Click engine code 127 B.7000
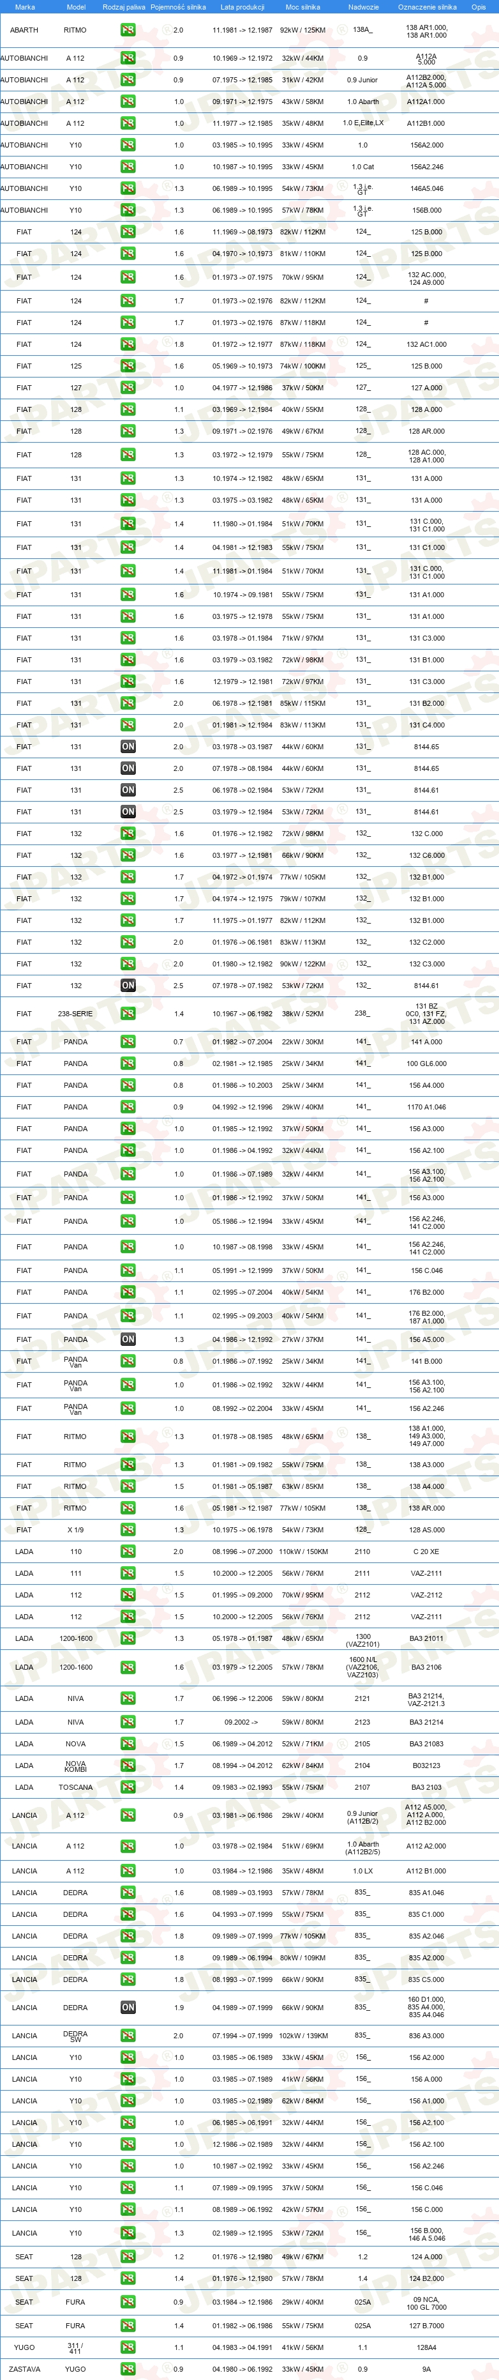 click(426, 2326)
